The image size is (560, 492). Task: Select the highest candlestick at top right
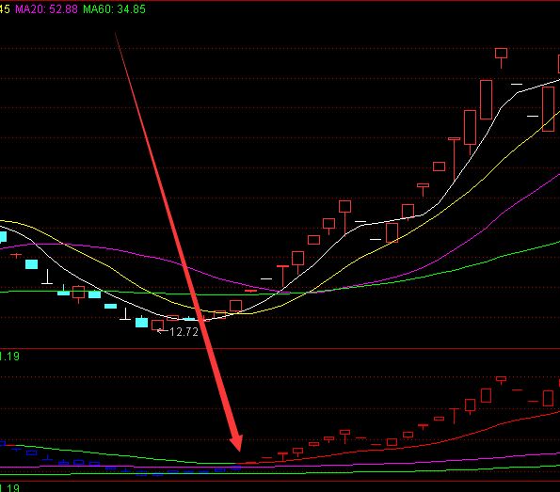(x=501, y=57)
